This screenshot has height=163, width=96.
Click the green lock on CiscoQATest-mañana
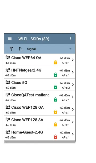pyautogui.click(x=55, y=100)
